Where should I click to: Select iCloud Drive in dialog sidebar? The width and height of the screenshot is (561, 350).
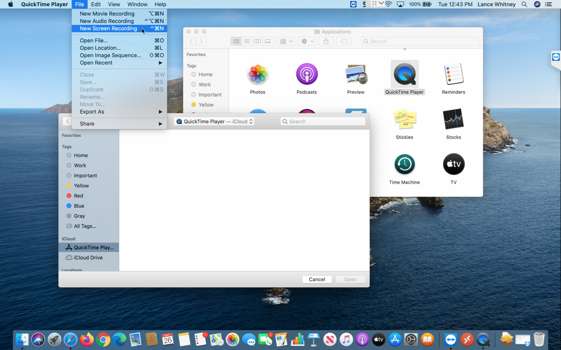click(88, 257)
